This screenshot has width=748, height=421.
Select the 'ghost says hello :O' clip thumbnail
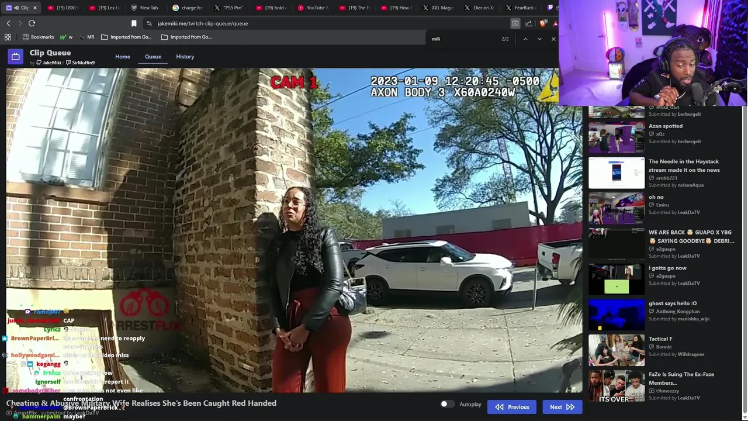pos(617,315)
